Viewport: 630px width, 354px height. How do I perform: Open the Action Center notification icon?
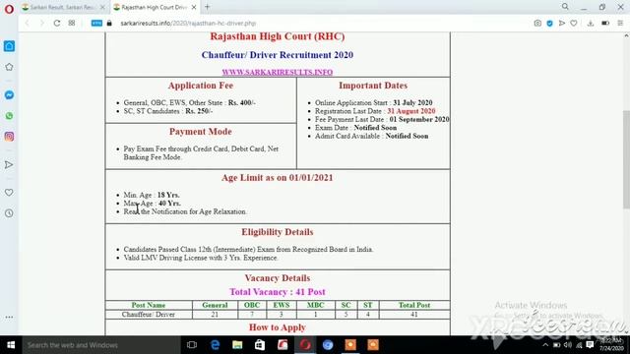[590, 345]
